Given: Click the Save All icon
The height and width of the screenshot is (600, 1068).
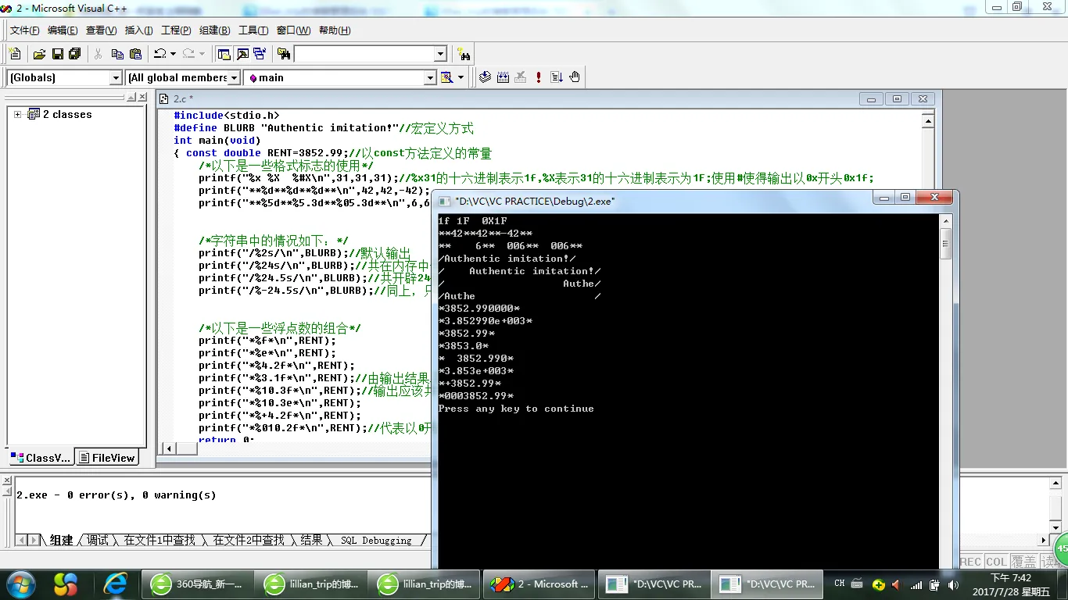Looking at the screenshot, I should (75, 54).
